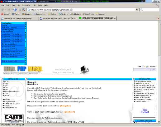Click the 'Hier Testen!' link
Image resolution: width=161 pixels, height=127 pixels.
point(145,111)
